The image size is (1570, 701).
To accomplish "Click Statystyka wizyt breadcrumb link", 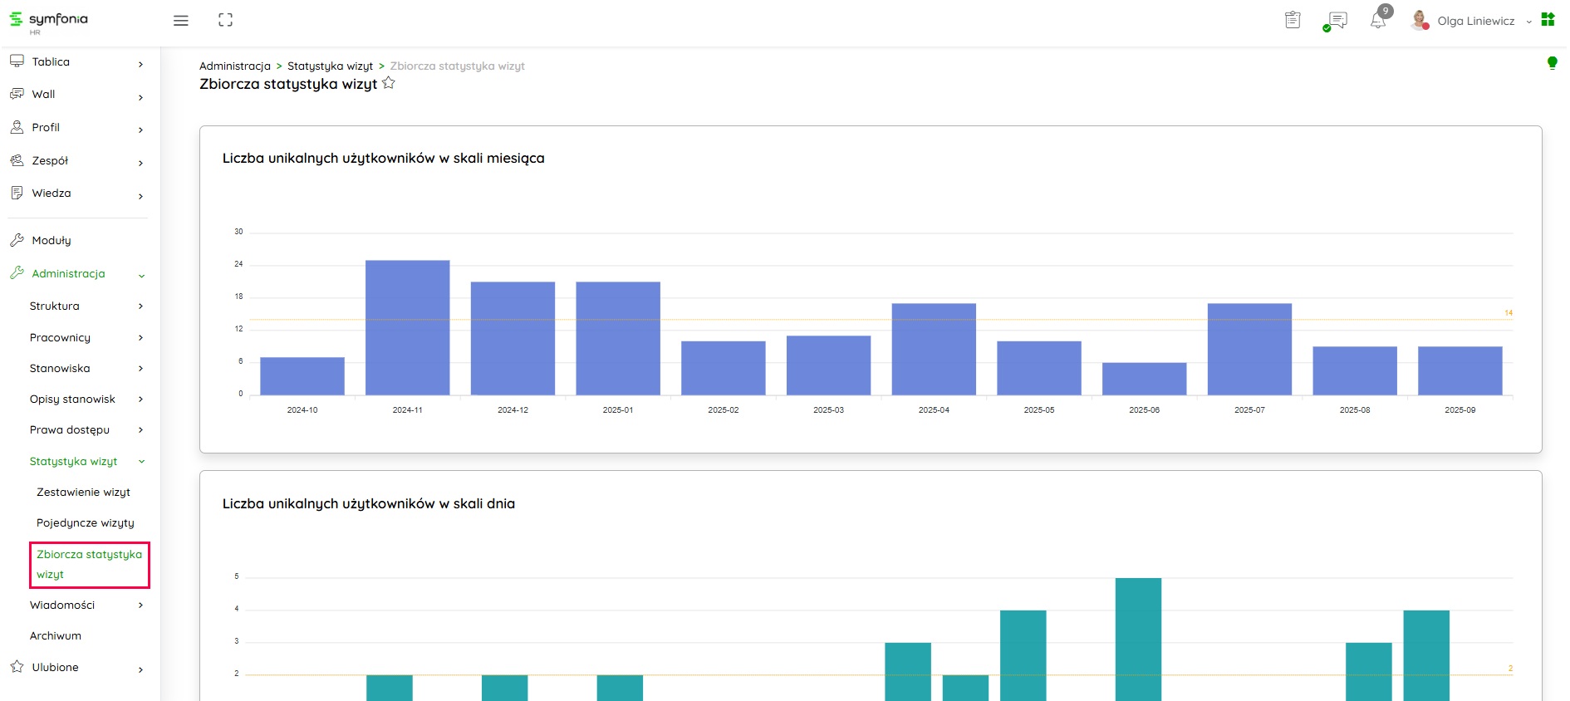I will (x=330, y=66).
